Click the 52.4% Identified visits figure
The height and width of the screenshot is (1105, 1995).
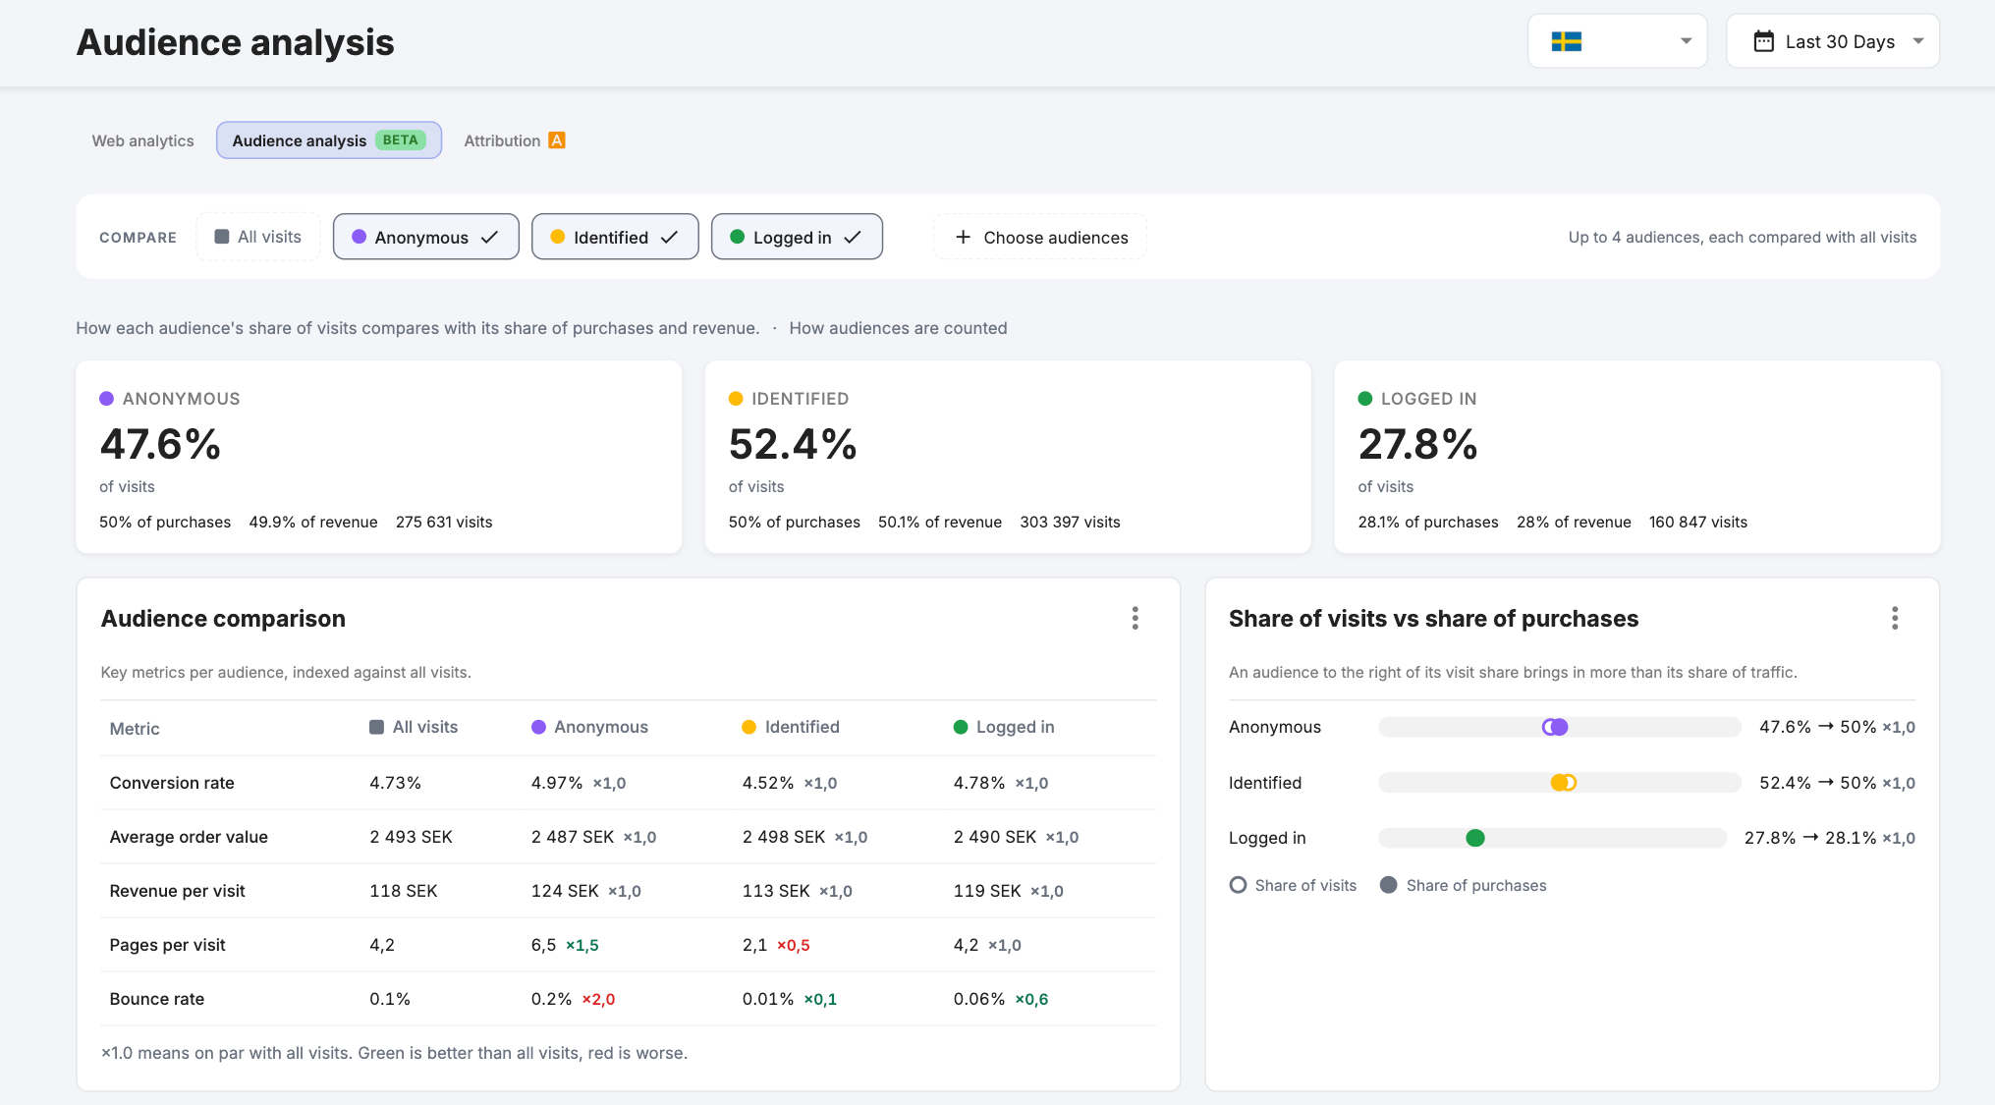(793, 445)
